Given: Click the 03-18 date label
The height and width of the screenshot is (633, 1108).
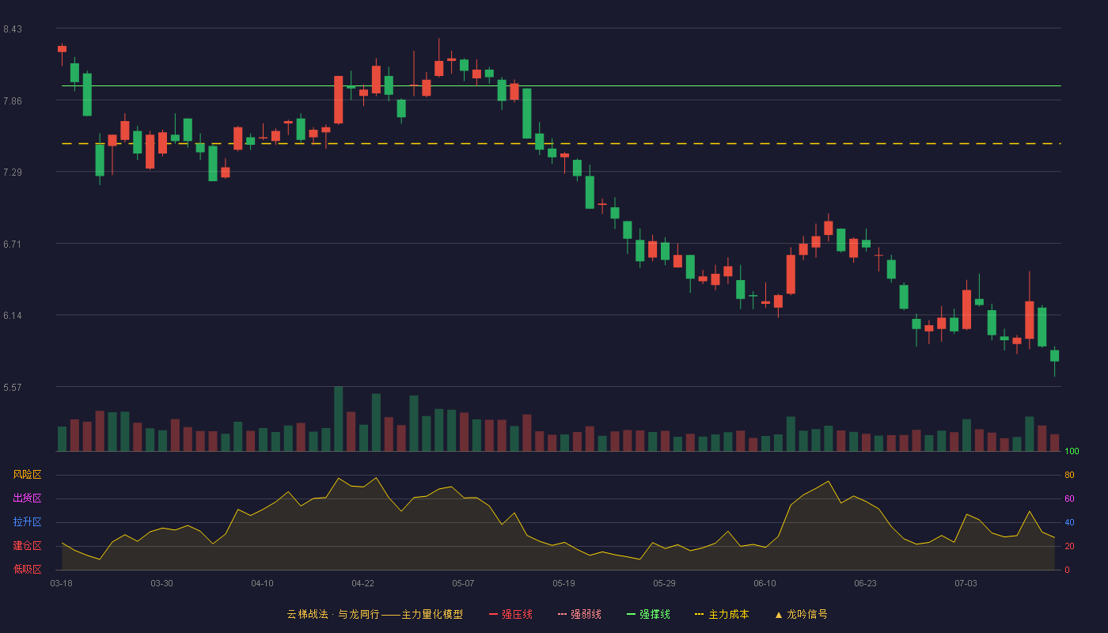Looking at the screenshot, I should pos(62,583).
